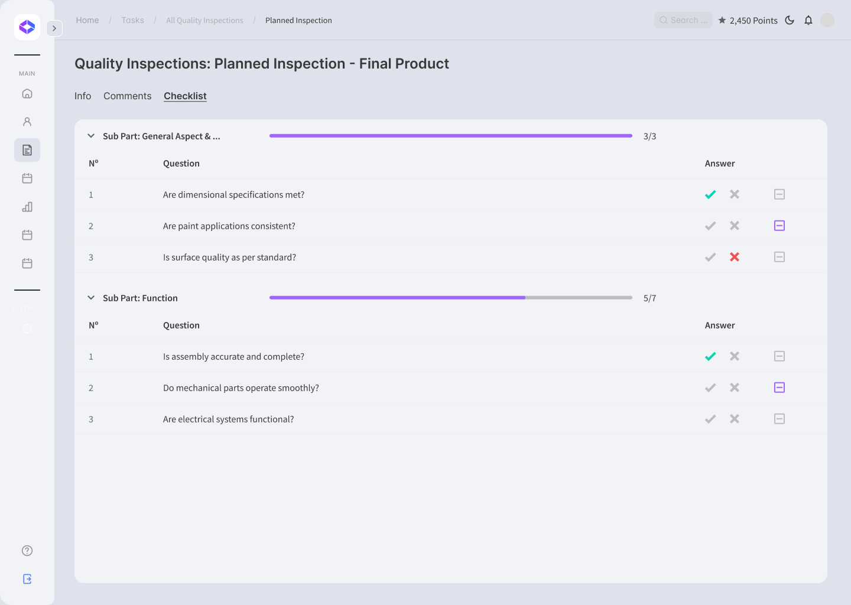Navigate to the Tasks breadcrumb link
The height and width of the screenshot is (605, 851).
tap(132, 20)
